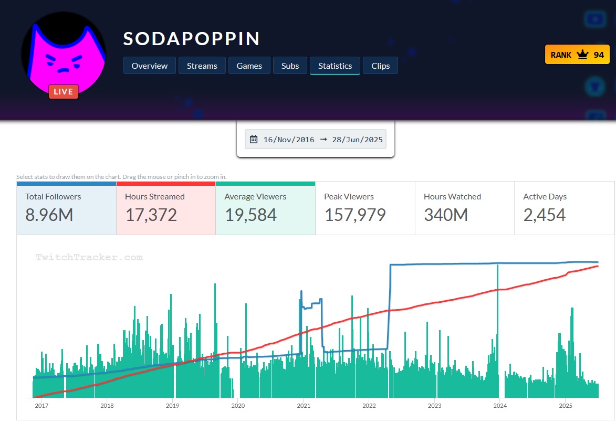Click the crown icon in the rank badge

coord(582,55)
